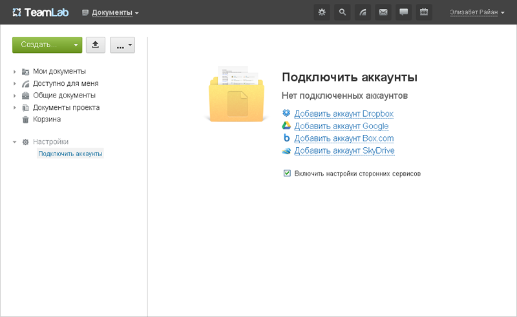
Task: Select Общие документы in sidebar
Action: 64,96
